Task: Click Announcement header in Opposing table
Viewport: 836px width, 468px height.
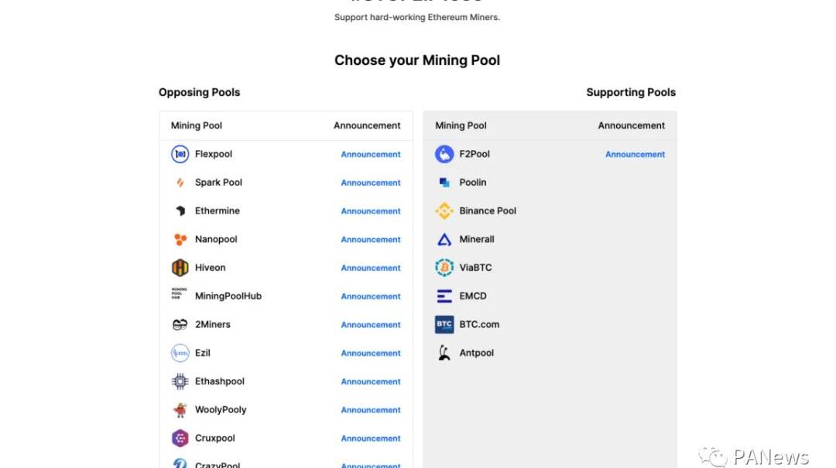Action: point(367,126)
